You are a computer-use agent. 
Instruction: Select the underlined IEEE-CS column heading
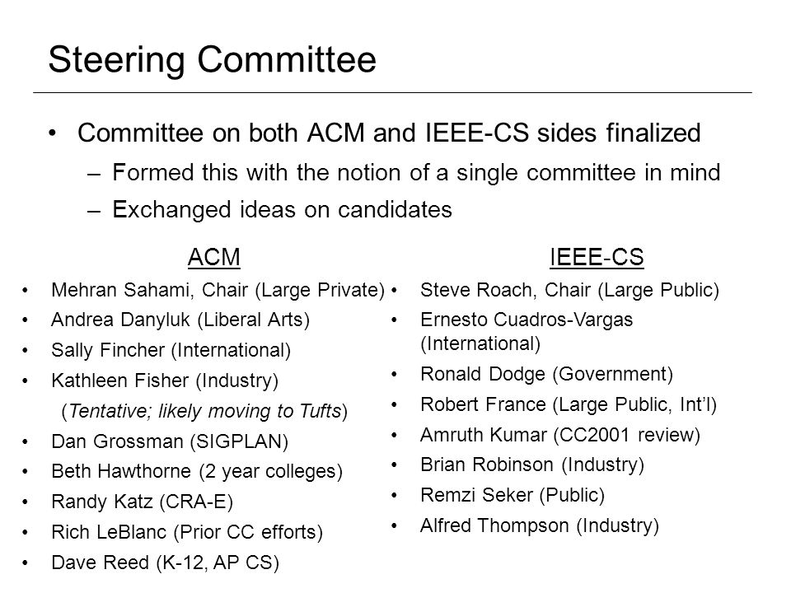pos(597,257)
